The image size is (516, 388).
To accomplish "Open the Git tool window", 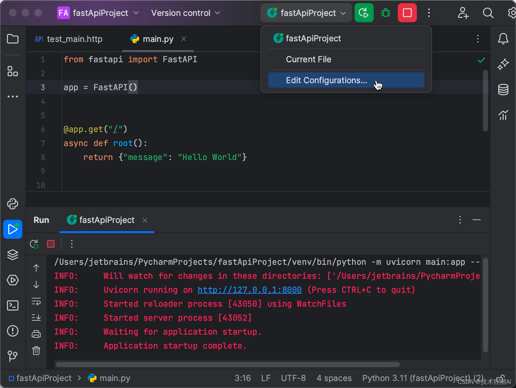I will (x=13, y=356).
